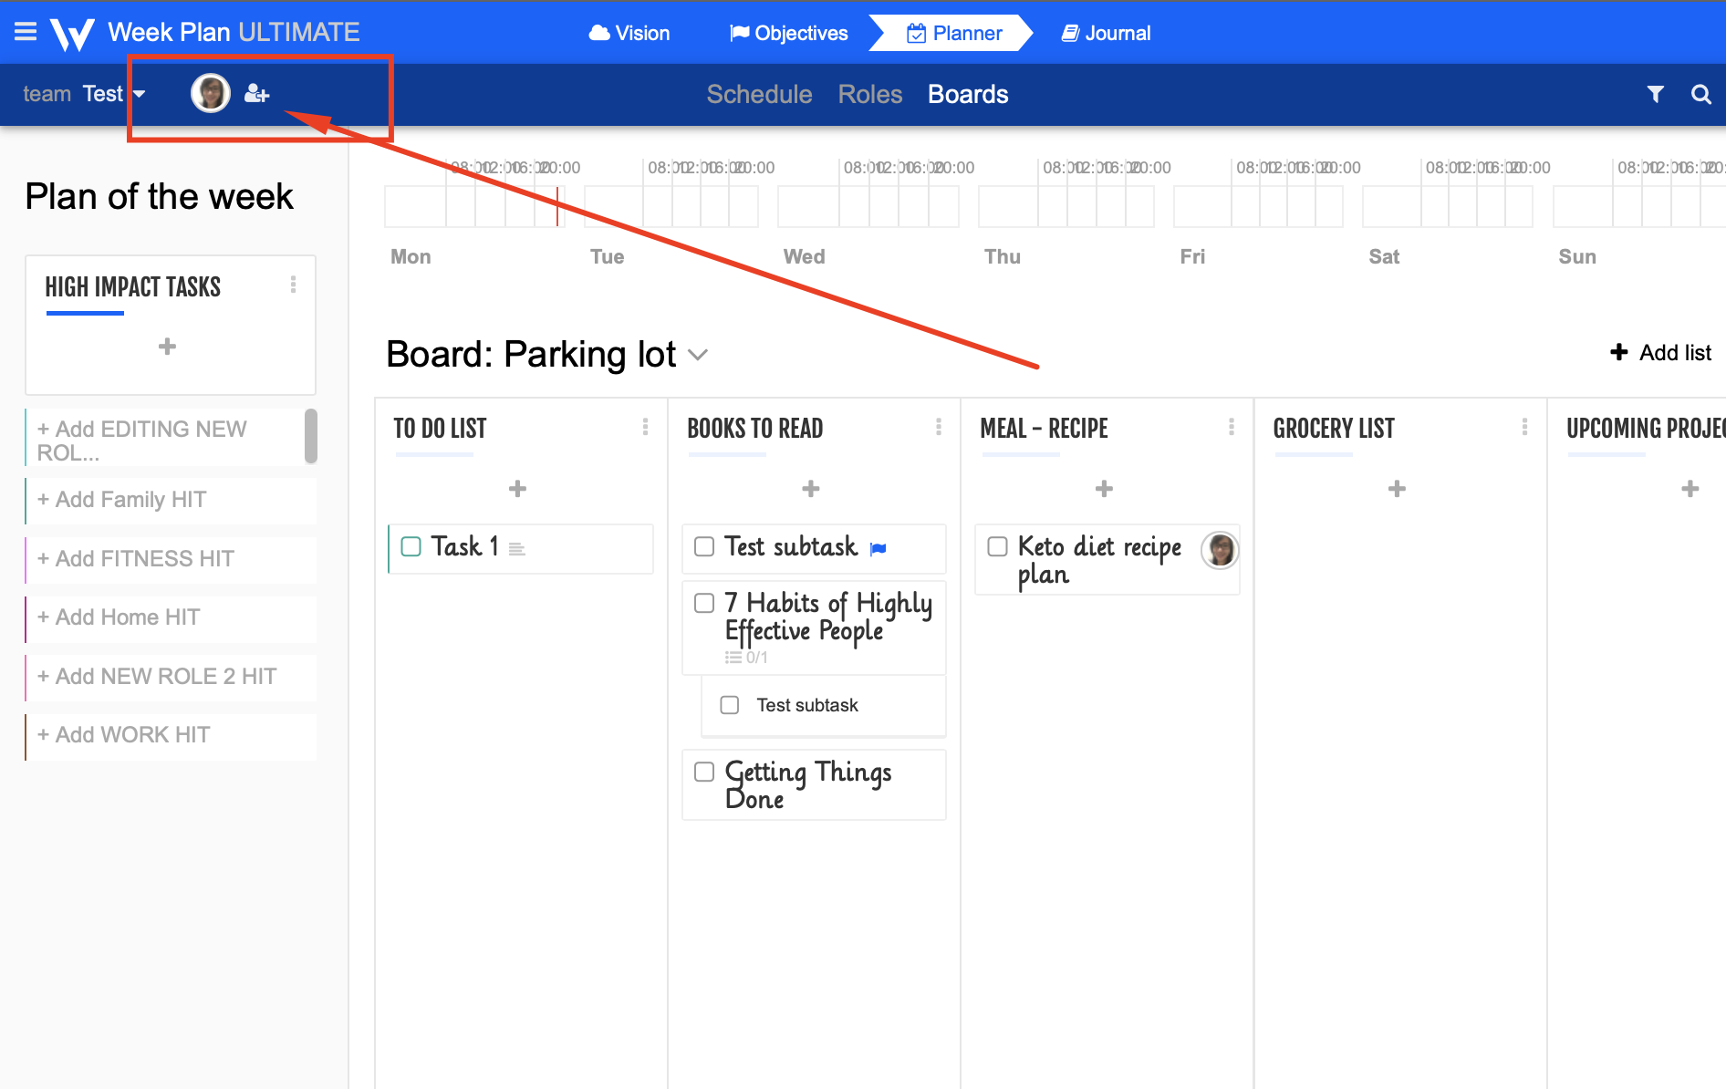Click Add list button
The width and height of the screenshot is (1726, 1089).
coord(1660,353)
